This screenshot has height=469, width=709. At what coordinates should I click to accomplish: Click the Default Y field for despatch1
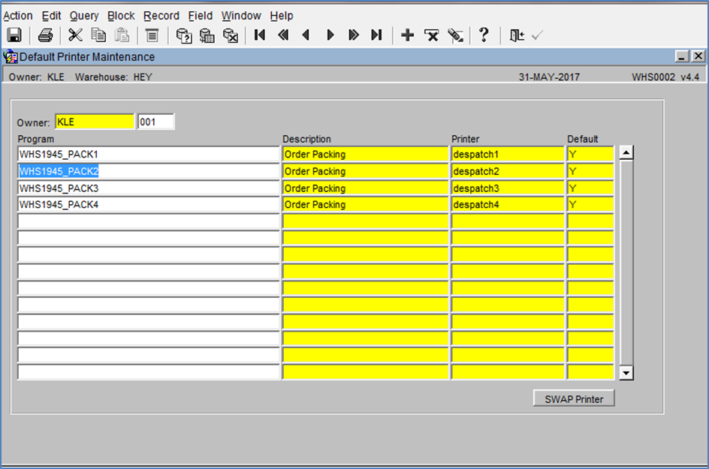590,154
